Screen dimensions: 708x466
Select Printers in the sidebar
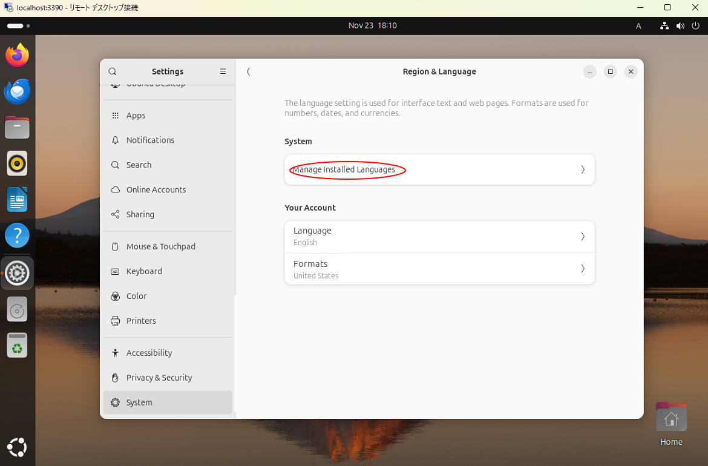click(x=168, y=321)
